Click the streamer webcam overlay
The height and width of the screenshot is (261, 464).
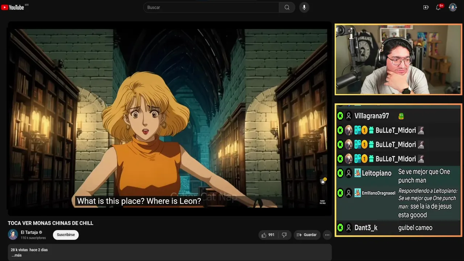(398, 59)
